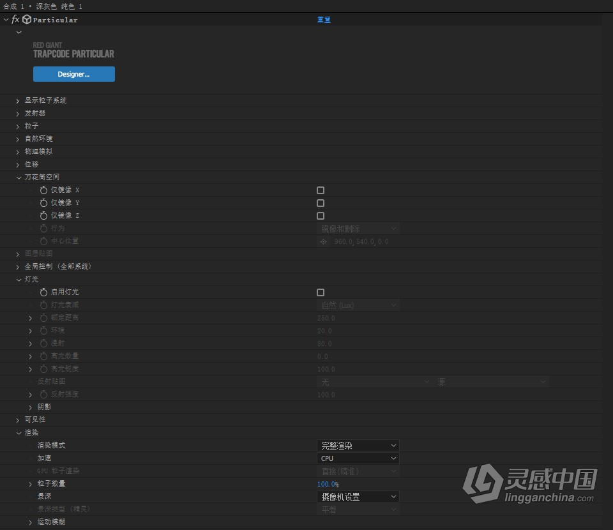Open the 行为 dropdown showing 镜像和删除

[358, 229]
